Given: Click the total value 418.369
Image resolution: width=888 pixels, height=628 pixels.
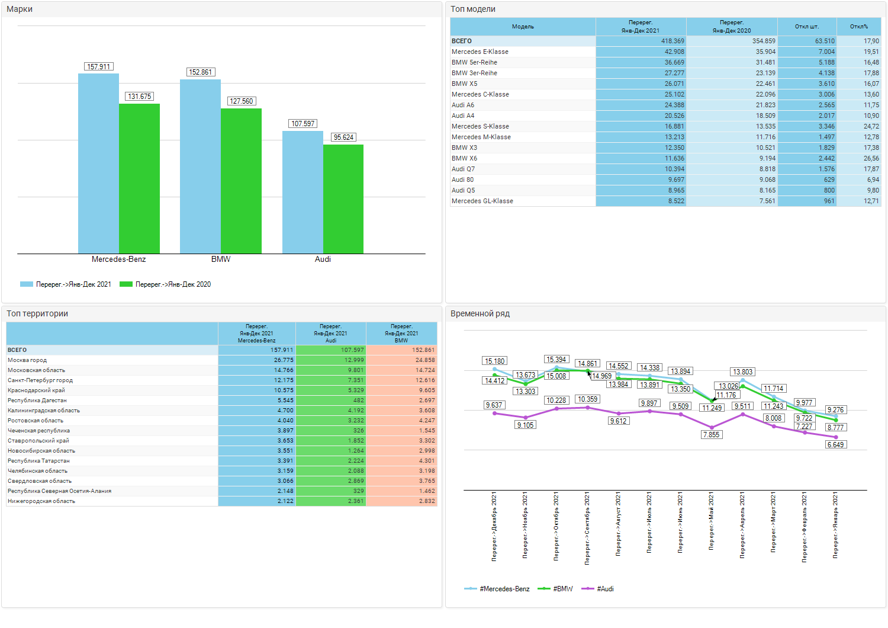Looking at the screenshot, I should [673, 41].
